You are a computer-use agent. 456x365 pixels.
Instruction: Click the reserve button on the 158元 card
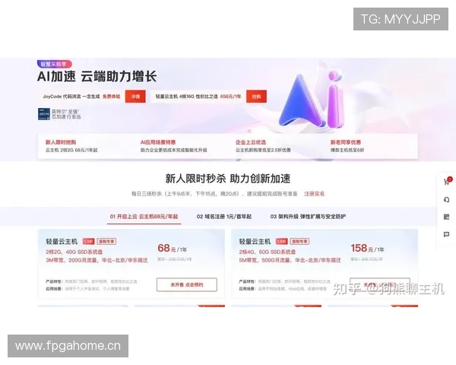click(x=380, y=284)
